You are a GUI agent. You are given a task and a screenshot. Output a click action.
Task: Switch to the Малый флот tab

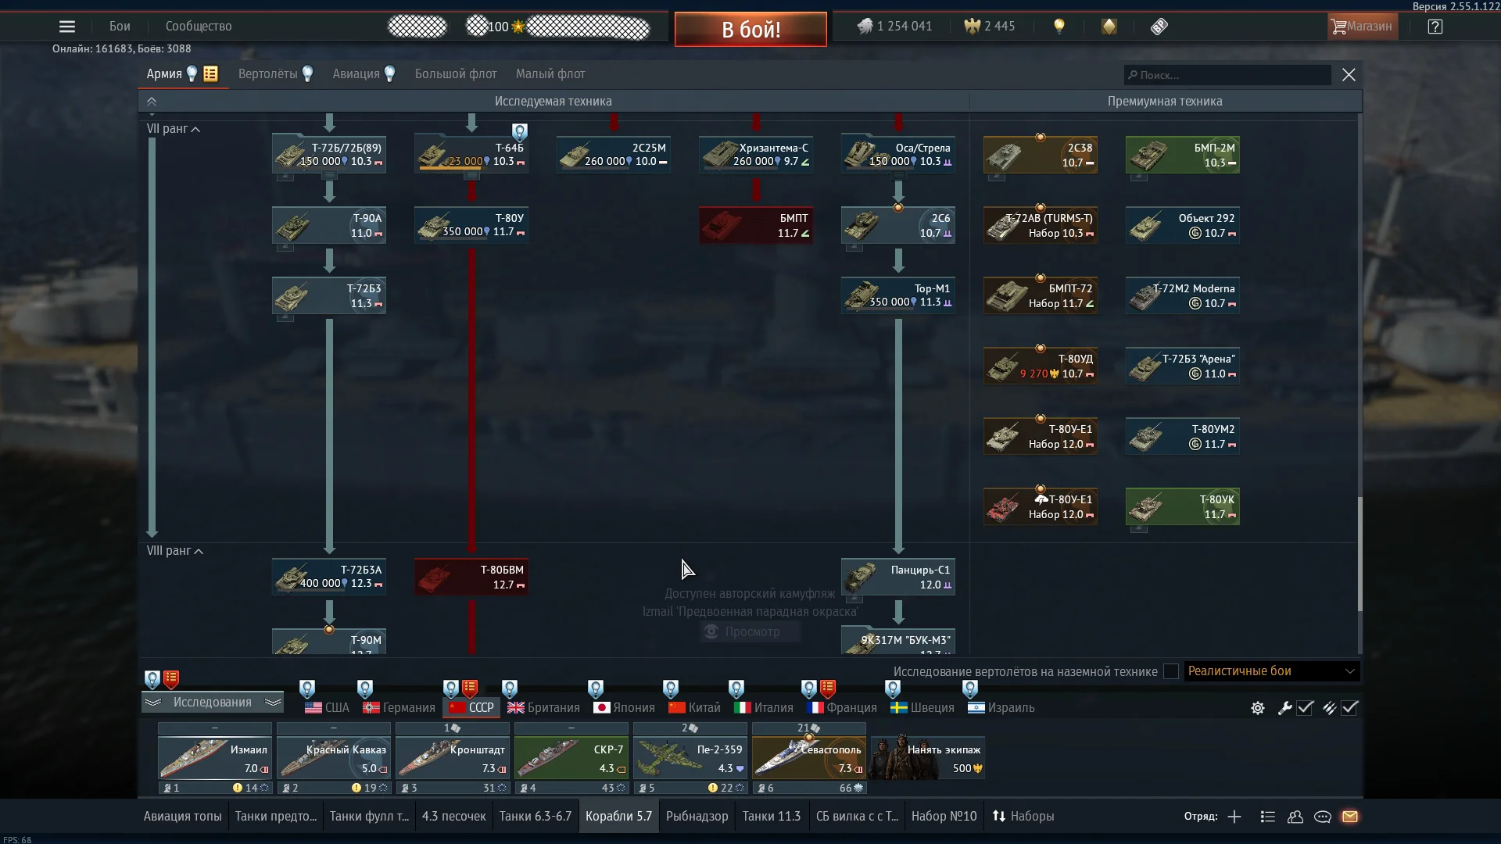pos(550,74)
